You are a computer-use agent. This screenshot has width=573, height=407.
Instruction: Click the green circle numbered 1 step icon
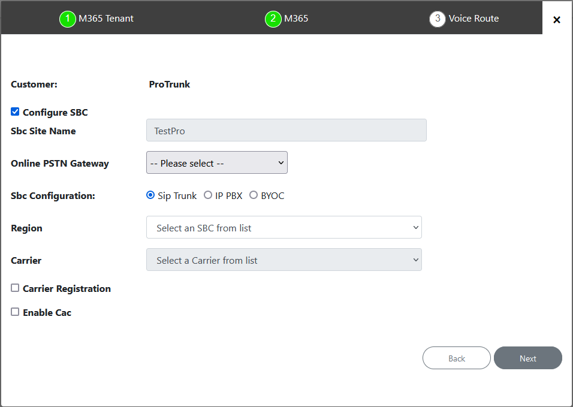click(x=67, y=19)
